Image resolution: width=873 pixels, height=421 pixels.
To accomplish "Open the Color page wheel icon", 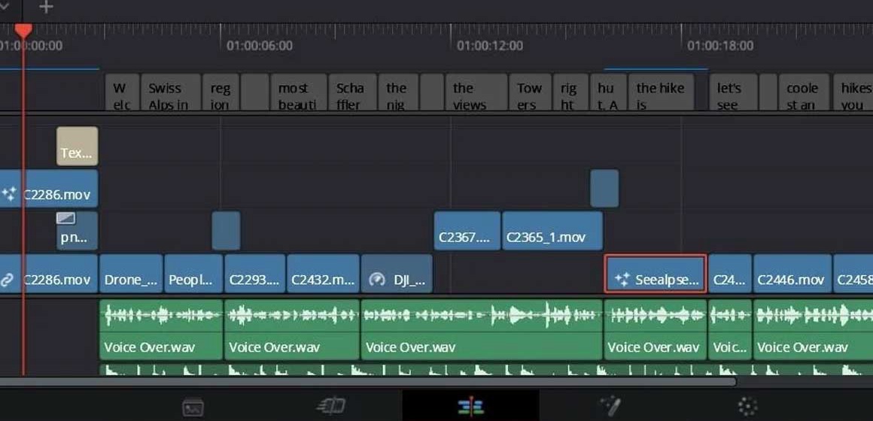I will (x=747, y=407).
